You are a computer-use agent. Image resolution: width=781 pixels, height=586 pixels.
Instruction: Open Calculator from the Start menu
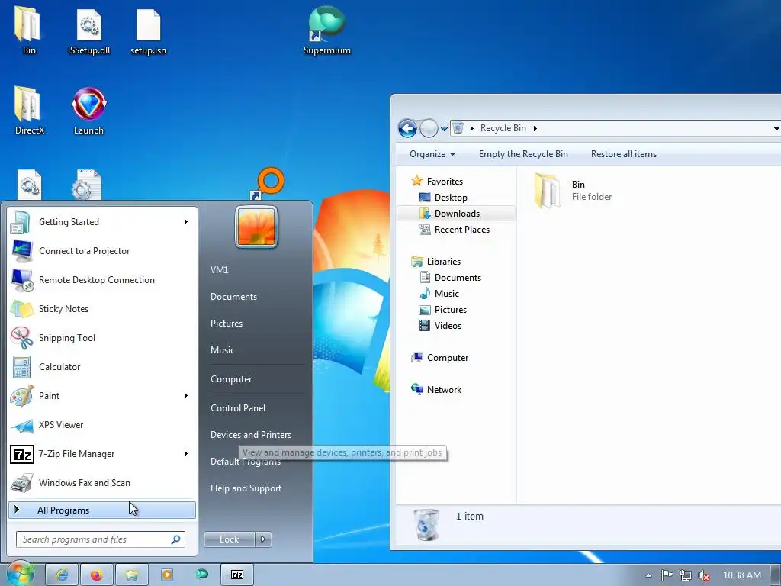(x=59, y=366)
